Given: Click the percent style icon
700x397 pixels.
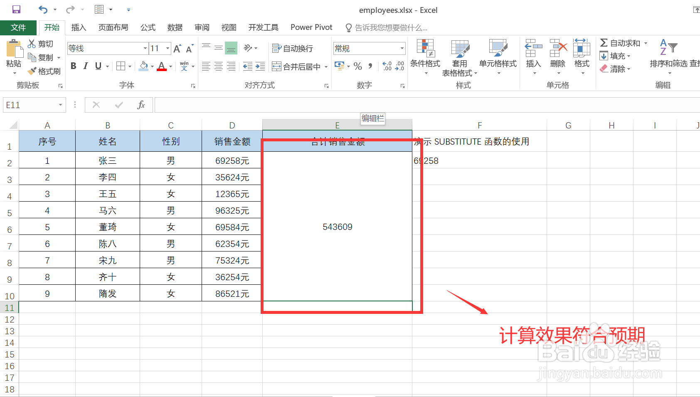Looking at the screenshot, I should 357,66.
